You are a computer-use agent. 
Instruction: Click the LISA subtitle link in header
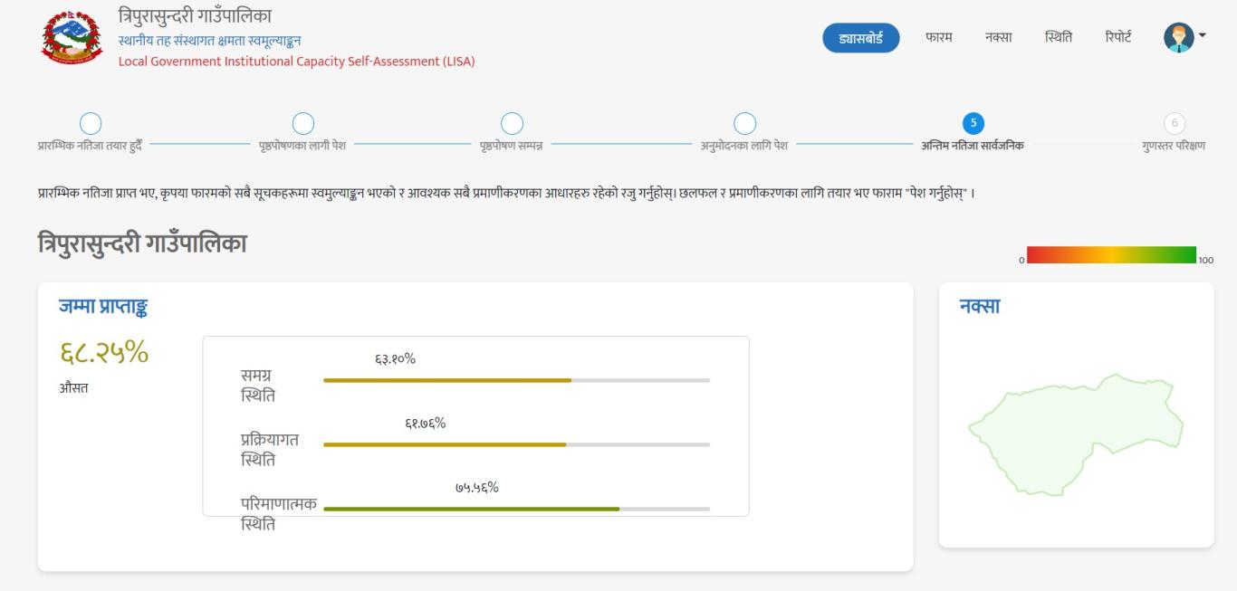click(x=297, y=62)
